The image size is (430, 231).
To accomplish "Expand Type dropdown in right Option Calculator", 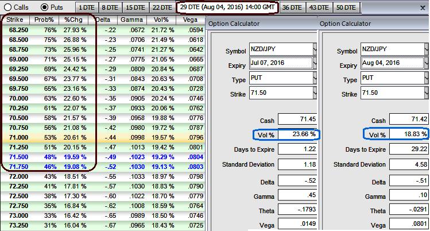I will point(427,78).
